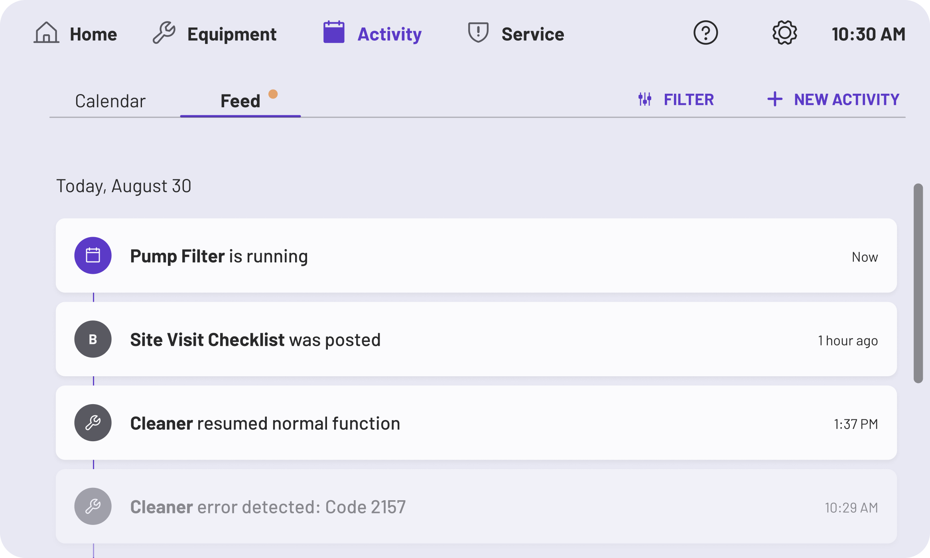Open Site Visit Checklist feed card
This screenshot has height=558, width=930.
coord(476,339)
